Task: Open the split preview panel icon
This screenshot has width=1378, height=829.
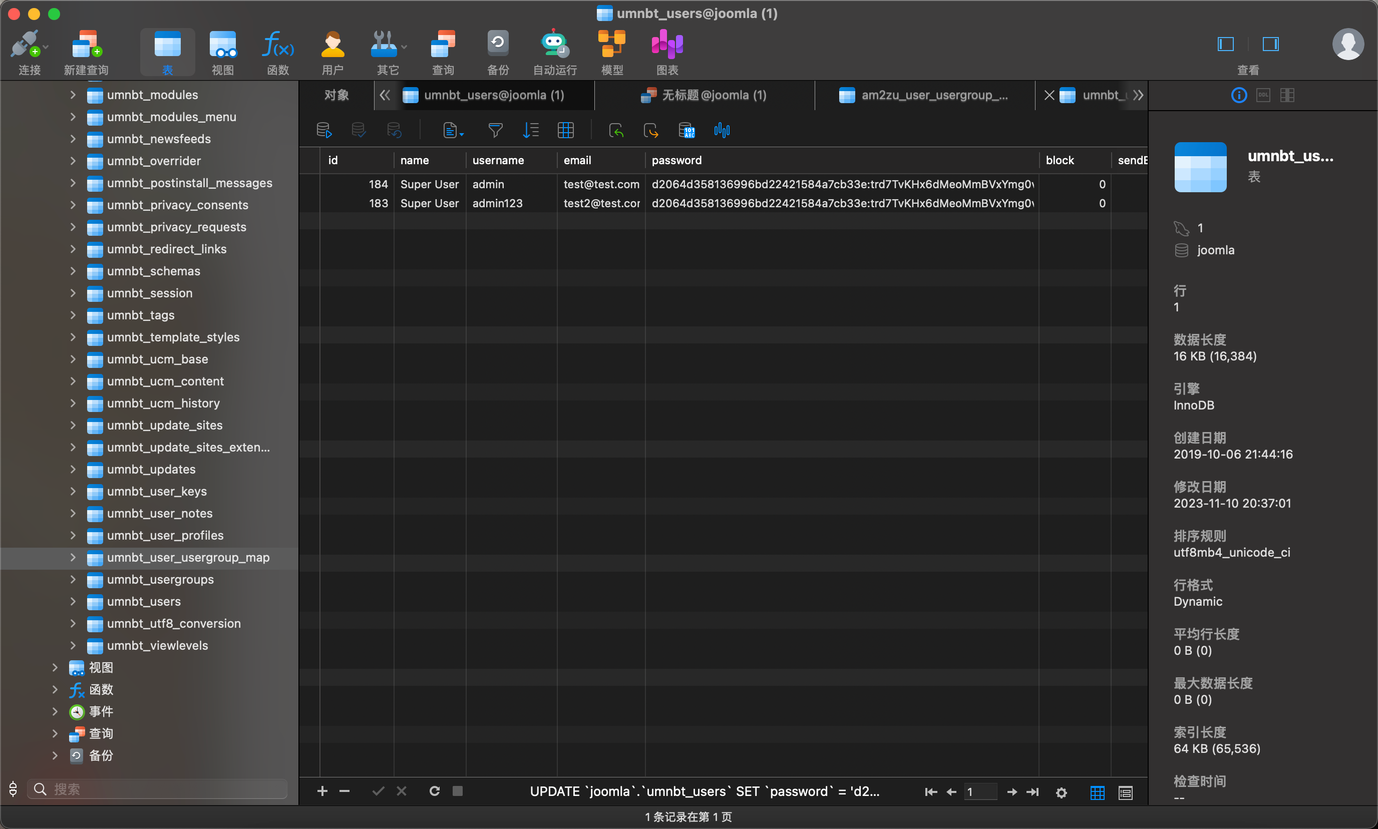Action: click(x=1287, y=95)
